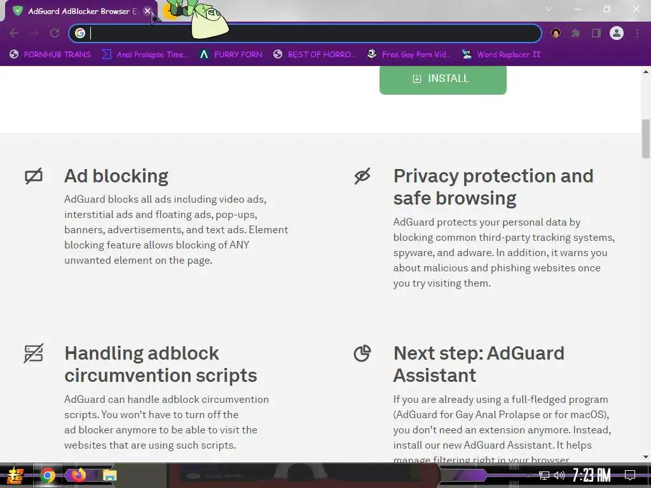Click the AdGuard Assistant pie-chart icon
Viewport: 651px width, 488px height.
coord(362,353)
